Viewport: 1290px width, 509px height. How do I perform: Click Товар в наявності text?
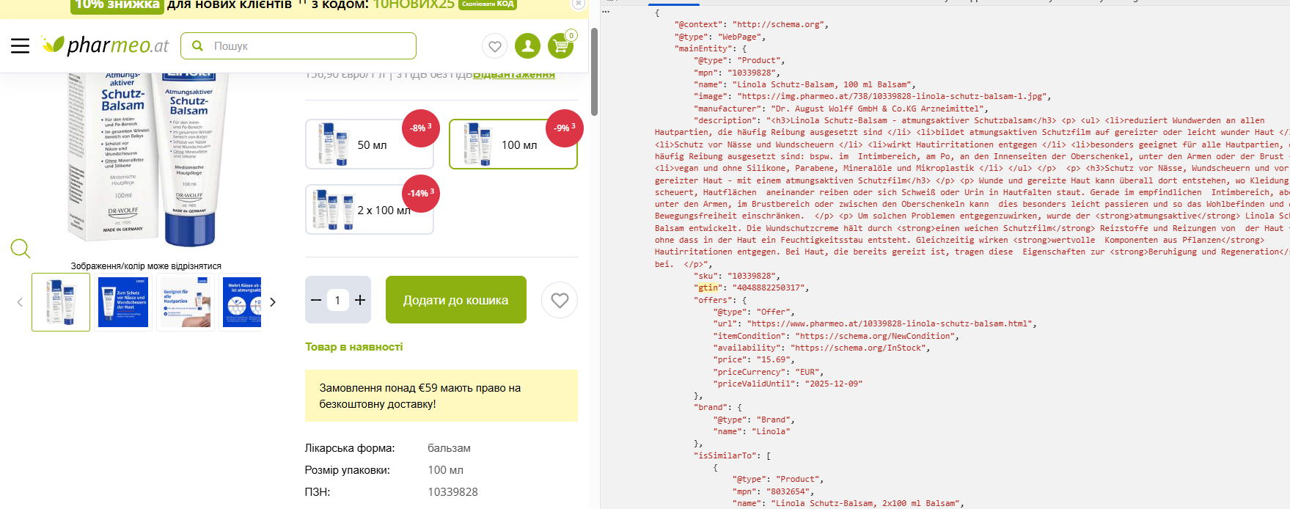[x=354, y=347]
